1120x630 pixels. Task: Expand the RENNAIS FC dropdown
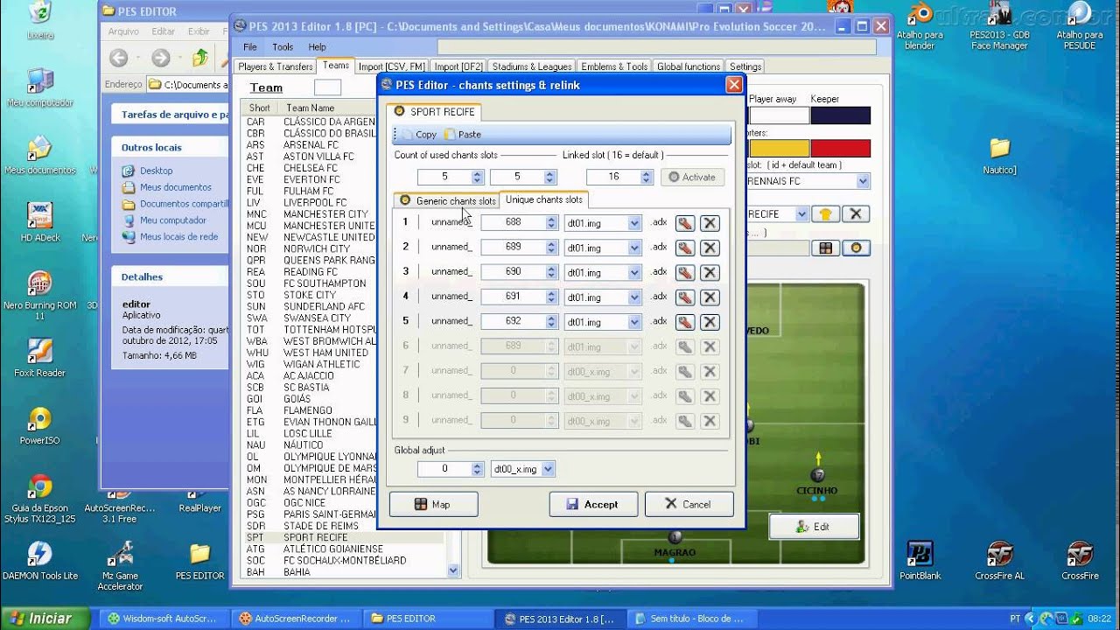[863, 181]
